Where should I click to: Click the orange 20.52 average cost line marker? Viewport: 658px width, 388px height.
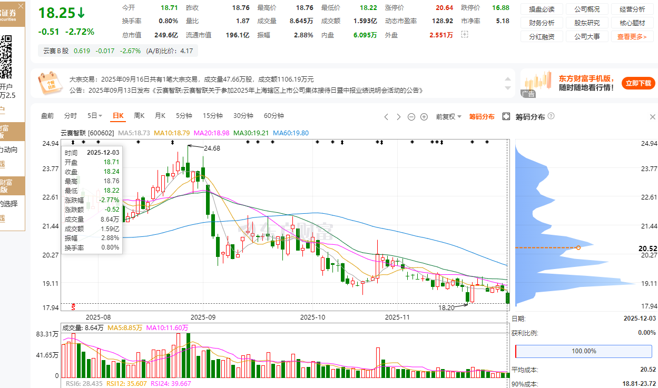pyautogui.click(x=578, y=247)
